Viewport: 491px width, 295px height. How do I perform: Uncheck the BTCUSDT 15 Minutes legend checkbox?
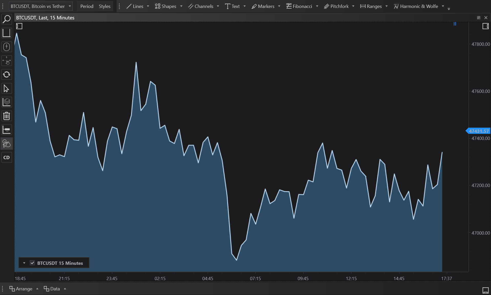point(32,263)
